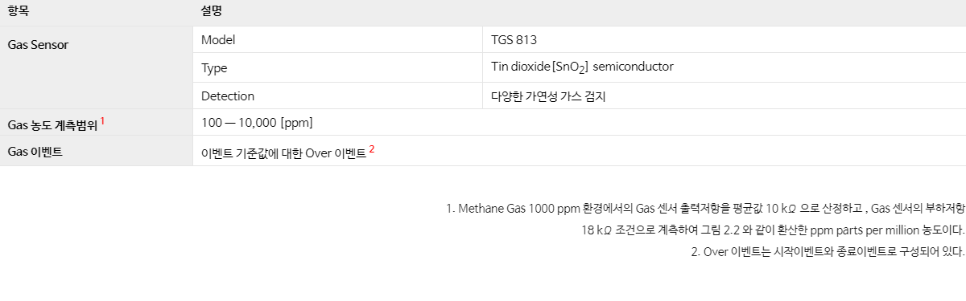The height and width of the screenshot is (301, 966).
Task: Click 이벤트 기준값에 대한 Over 이벤트 text
Action: click(283, 152)
